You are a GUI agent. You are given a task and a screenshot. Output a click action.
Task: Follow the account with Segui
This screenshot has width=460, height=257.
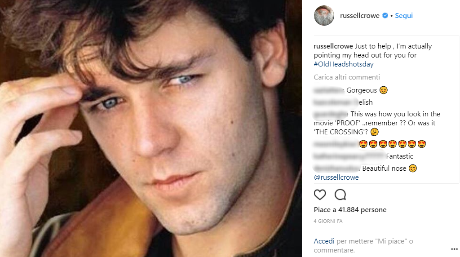(x=404, y=16)
